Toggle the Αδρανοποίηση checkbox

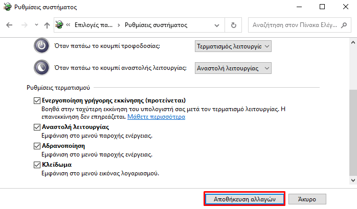(37, 146)
